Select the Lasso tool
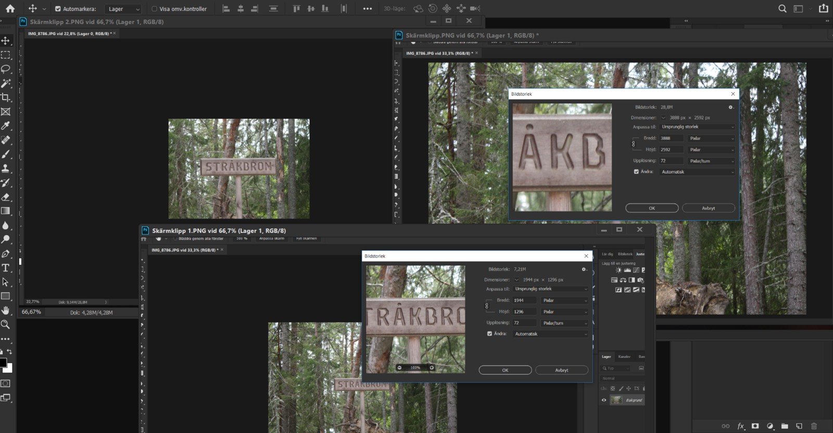Image resolution: width=833 pixels, height=433 pixels. pyautogui.click(x=6, y=69)
